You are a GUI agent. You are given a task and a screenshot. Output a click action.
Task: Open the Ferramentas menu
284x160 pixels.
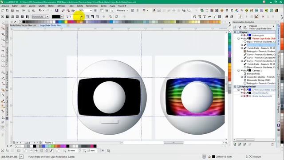(x=92, y=6)
